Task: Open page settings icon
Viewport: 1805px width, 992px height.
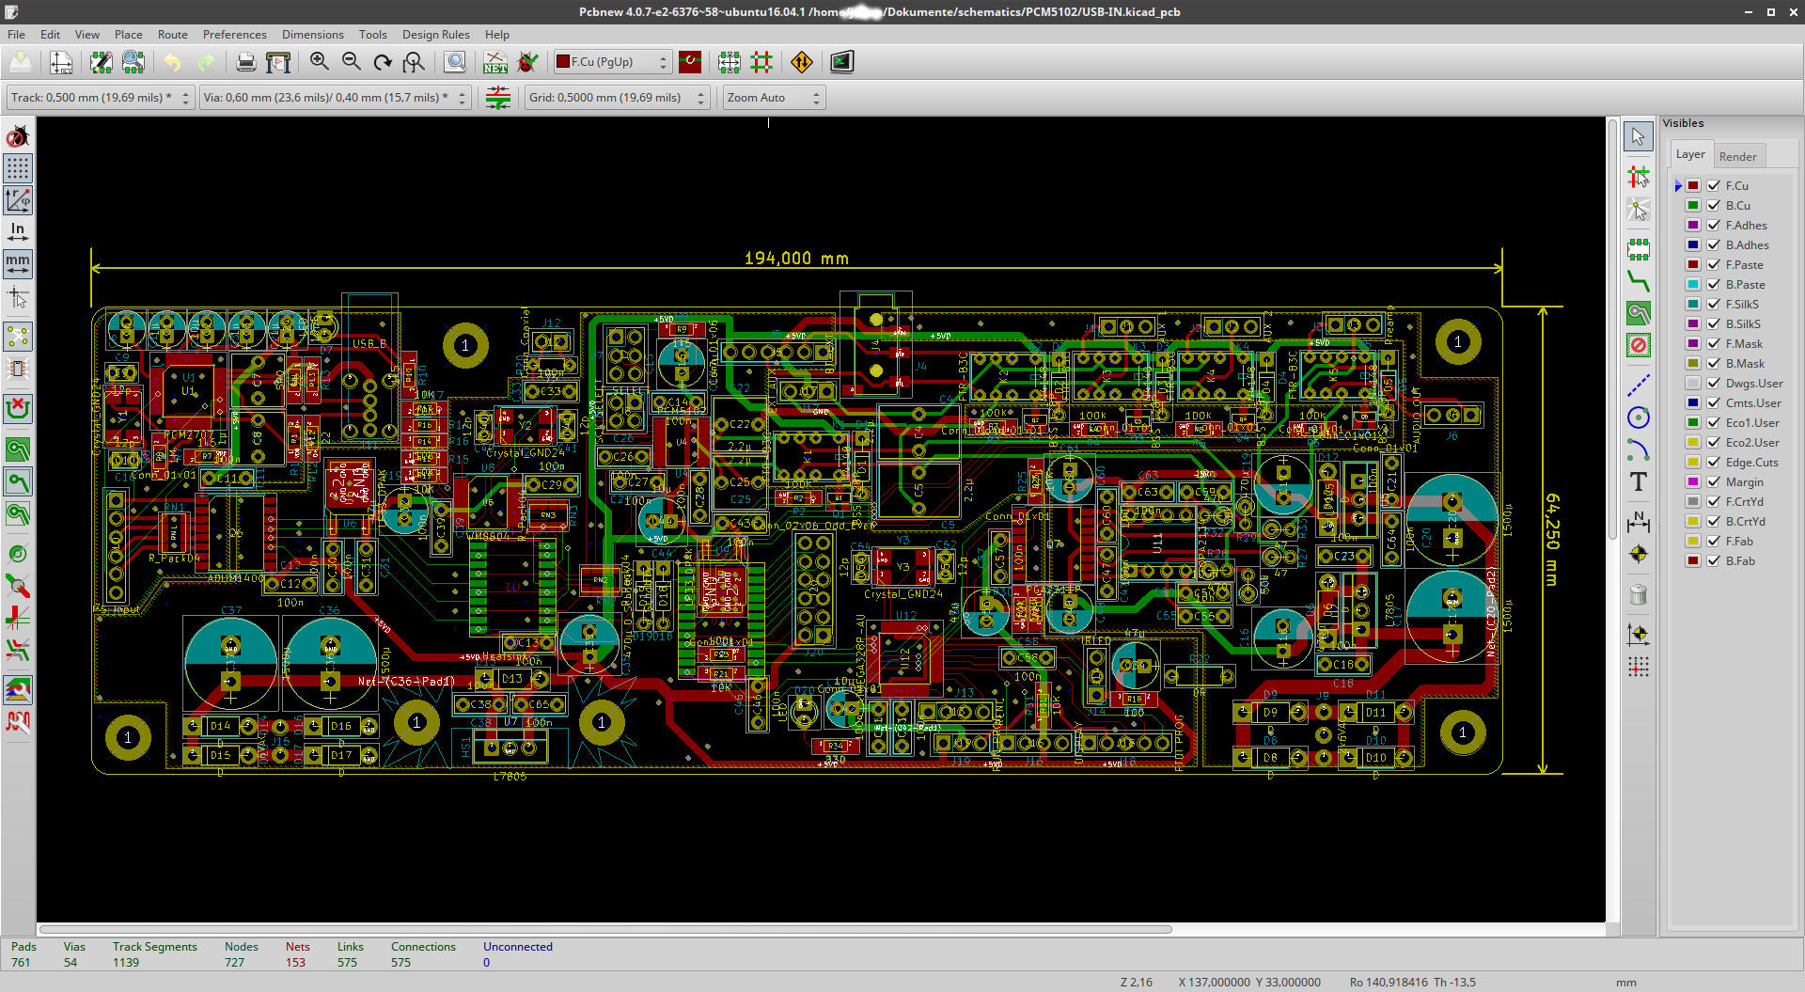Action: click(x=61, y=62)
